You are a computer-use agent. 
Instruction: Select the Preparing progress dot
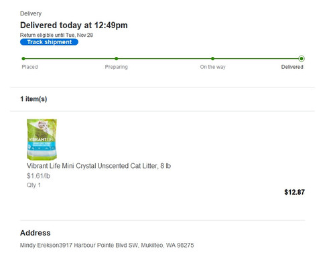click(x=117, y=59)
